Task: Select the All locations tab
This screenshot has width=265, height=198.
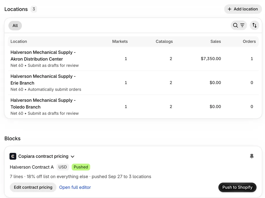Action: pos(15,26)
